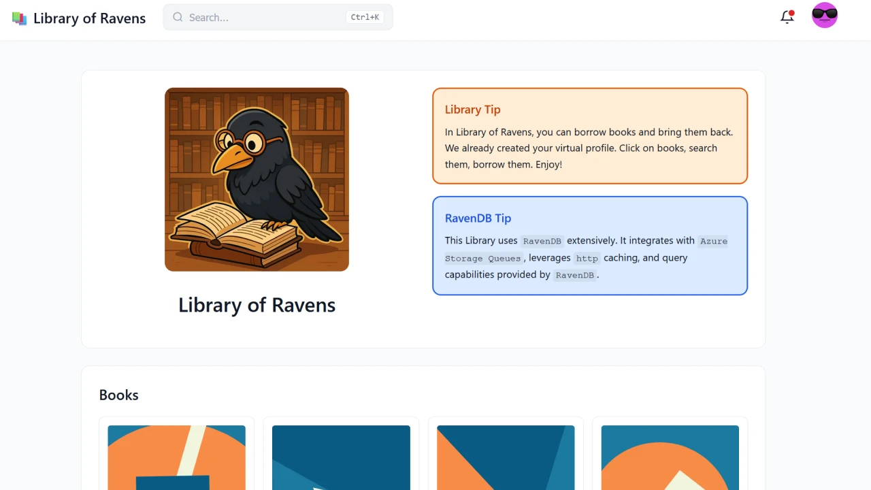This screenshot has width=871, height=490.
Task: Focus the Search... input field
Action: pos(278,17)
